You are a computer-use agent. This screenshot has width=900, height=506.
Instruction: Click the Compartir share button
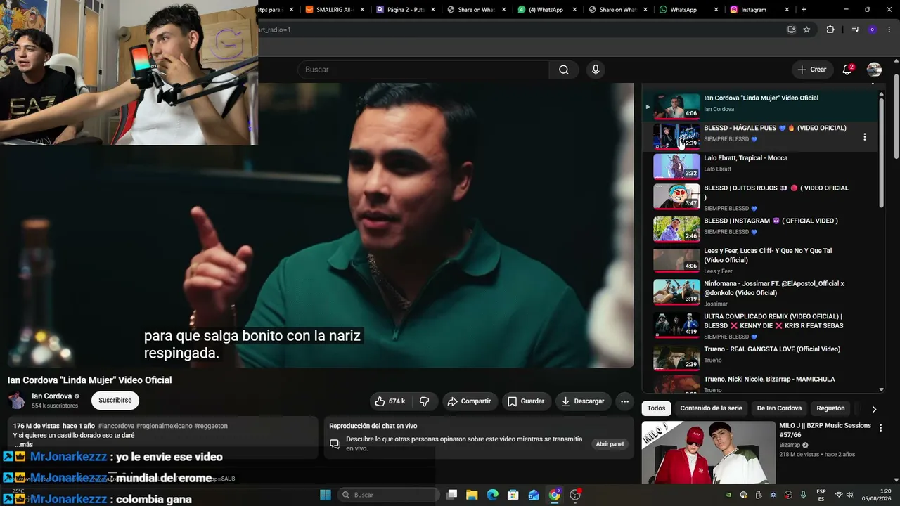point(469,401)
